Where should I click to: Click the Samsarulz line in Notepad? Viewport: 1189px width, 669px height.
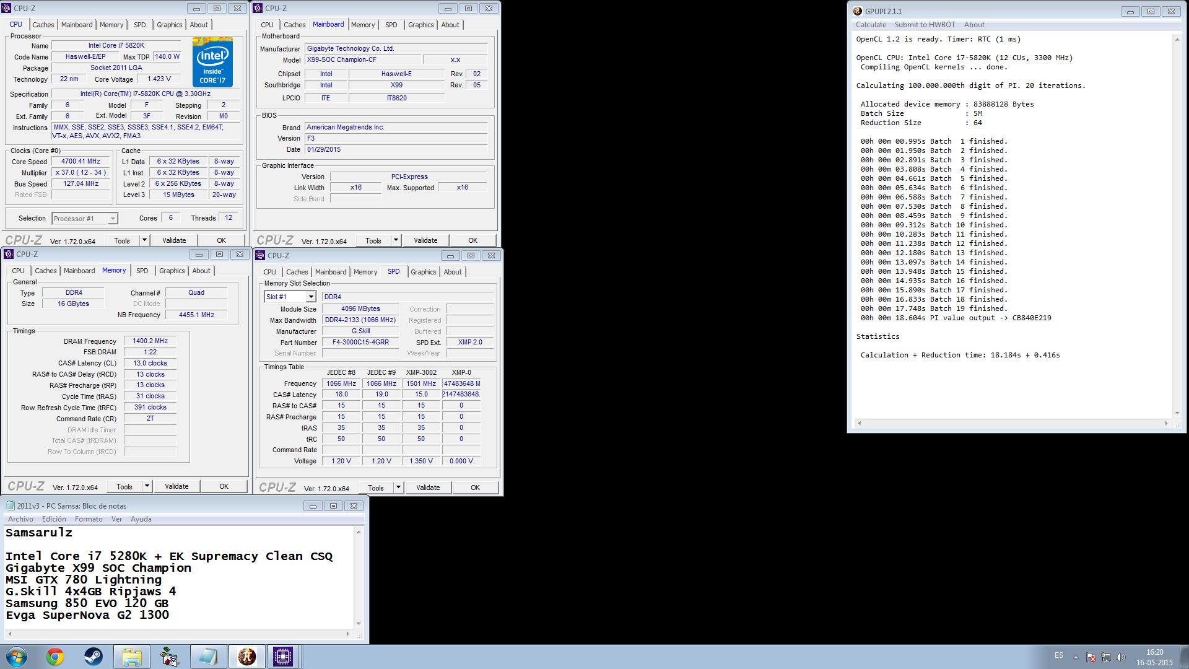39,533
